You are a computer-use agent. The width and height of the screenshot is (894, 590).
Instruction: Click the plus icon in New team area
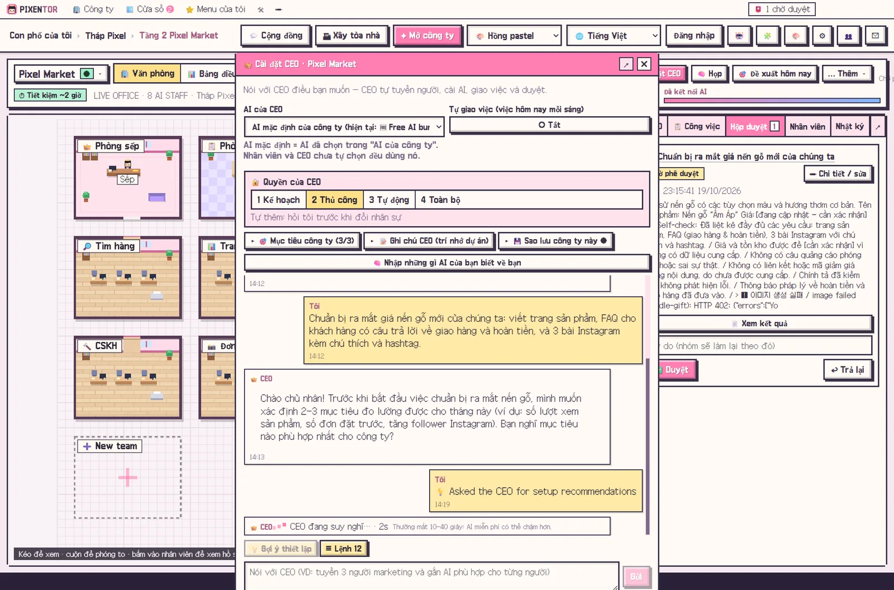click(128, 477)
